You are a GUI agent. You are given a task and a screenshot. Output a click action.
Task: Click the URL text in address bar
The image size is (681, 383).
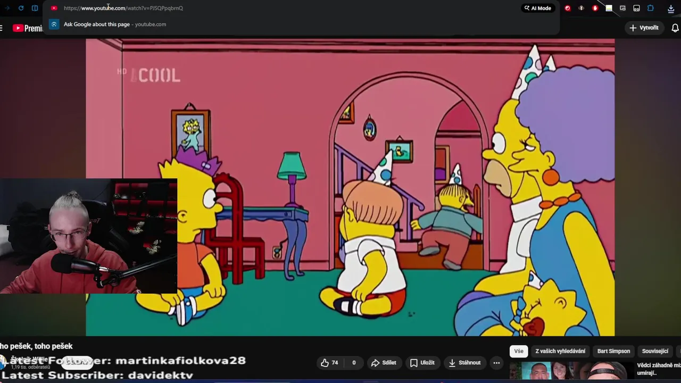[x=123, y=8]
